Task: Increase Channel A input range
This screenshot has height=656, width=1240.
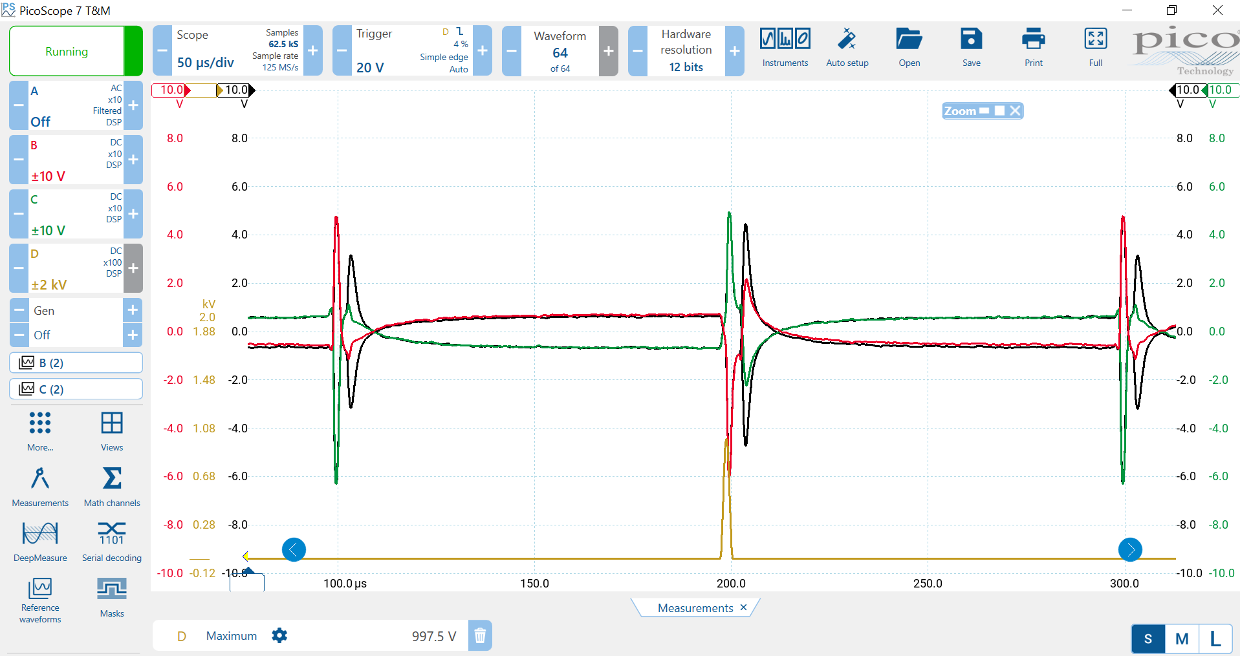Action: pyautogui.click(x=133, y=105)
